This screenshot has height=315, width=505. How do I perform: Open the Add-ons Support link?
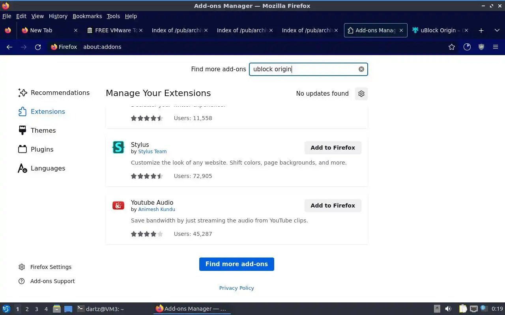(47, 281)
